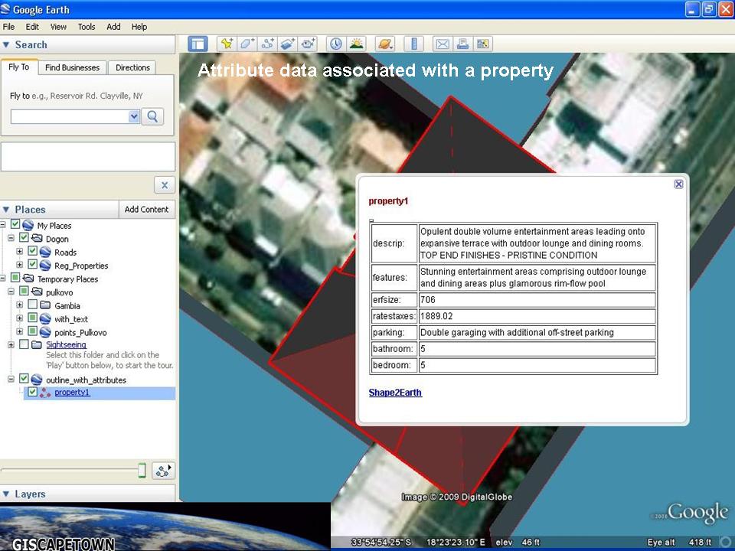Open the File menu

8,27
